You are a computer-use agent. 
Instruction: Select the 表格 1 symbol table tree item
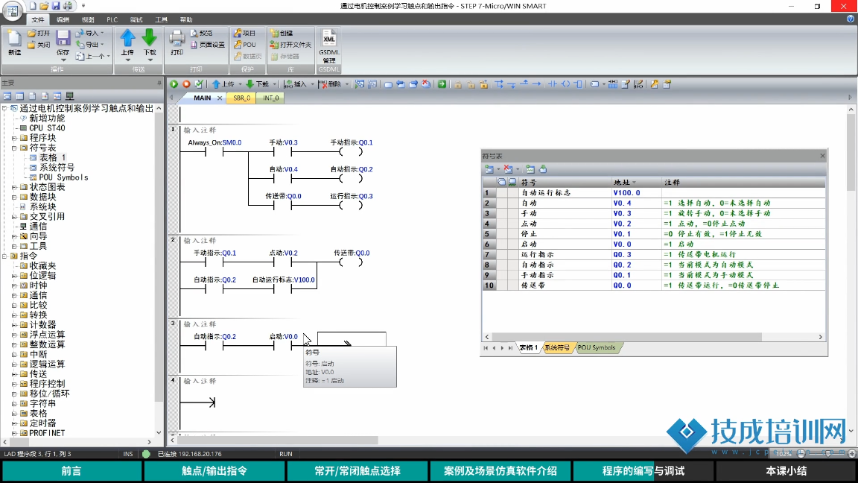pyautogui.click(x=53, y=158)
